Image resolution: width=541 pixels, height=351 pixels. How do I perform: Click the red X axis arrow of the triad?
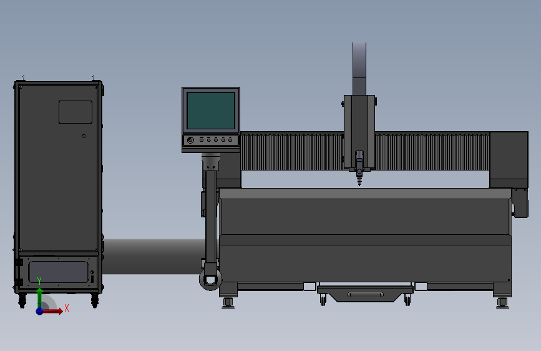pyautogui.click(x=52, y=311)
